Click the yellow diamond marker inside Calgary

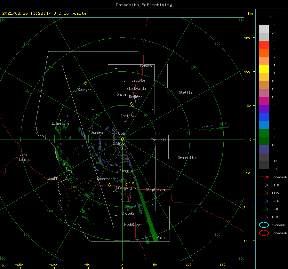(x=126, y=184)
